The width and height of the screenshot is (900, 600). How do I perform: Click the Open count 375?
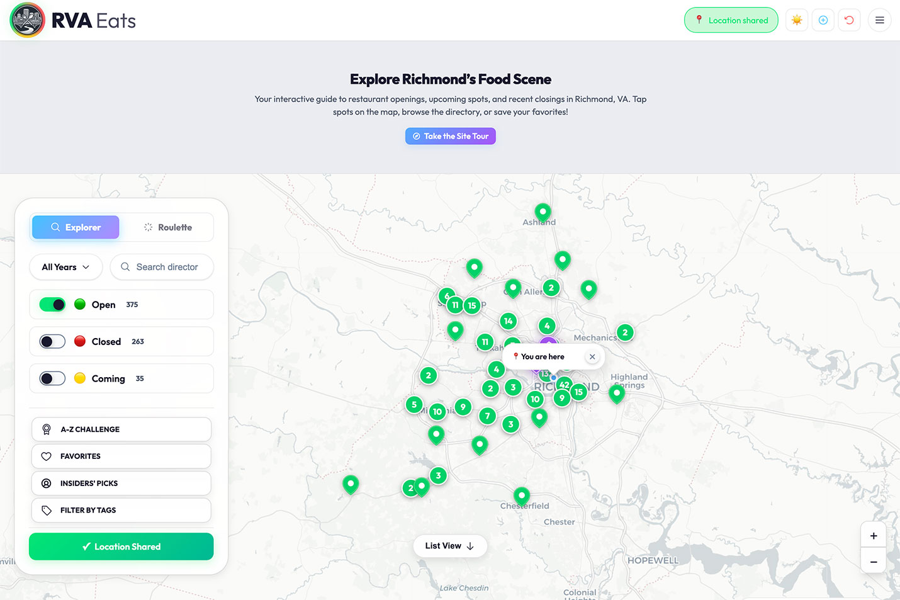coord(132,305)
